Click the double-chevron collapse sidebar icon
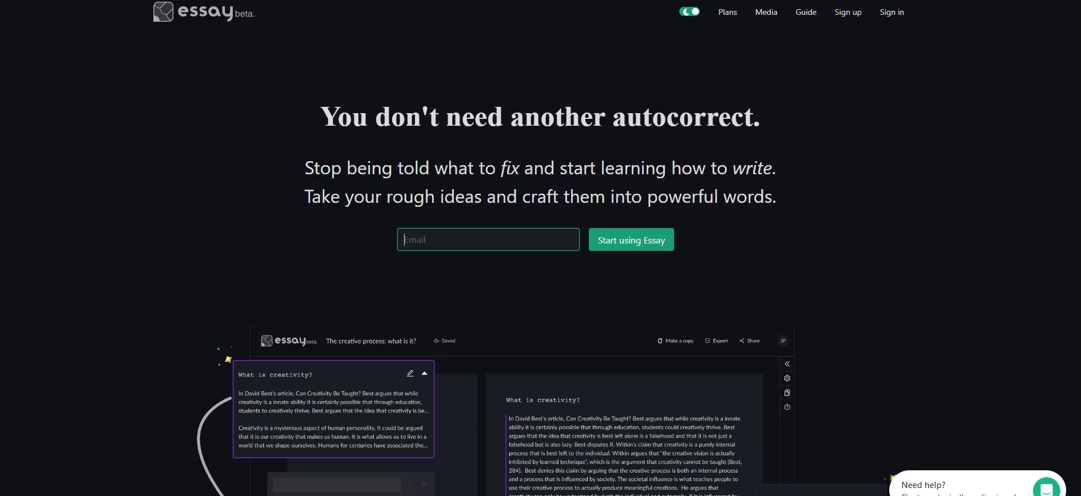Viewport: 1081px width, 496px height. click(787, 364)
